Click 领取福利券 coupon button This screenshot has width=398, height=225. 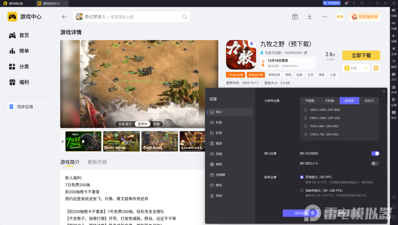364,17
